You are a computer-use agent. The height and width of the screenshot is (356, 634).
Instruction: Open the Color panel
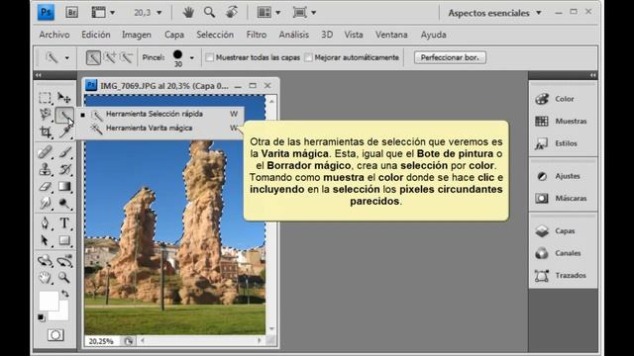(563, 99)
